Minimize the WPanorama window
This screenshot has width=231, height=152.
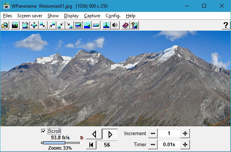tap(187, 6)
